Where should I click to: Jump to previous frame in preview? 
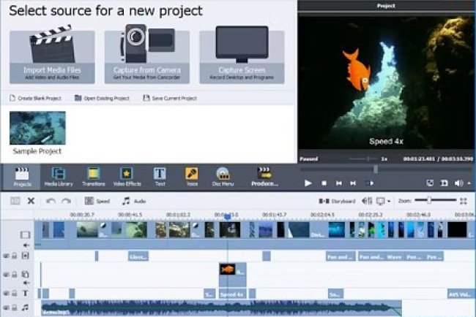tap(339, 183)
